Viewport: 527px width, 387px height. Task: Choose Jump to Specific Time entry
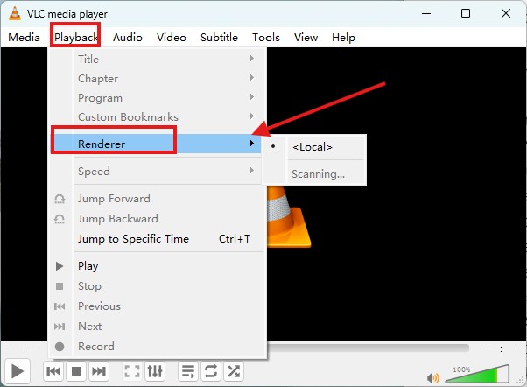157,239
